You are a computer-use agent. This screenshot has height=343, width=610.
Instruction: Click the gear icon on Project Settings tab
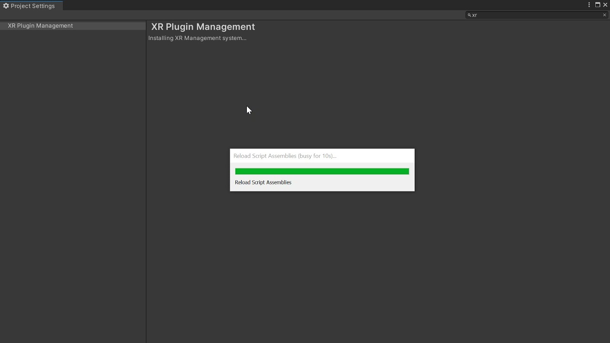click(6, 6)
